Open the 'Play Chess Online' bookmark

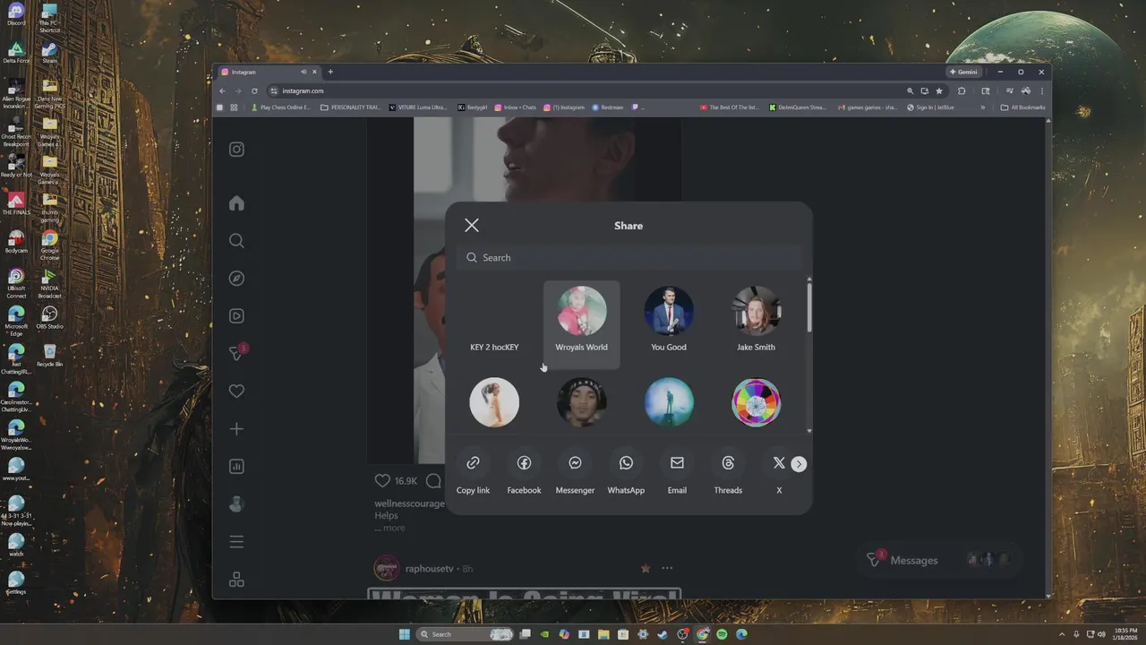279,107
